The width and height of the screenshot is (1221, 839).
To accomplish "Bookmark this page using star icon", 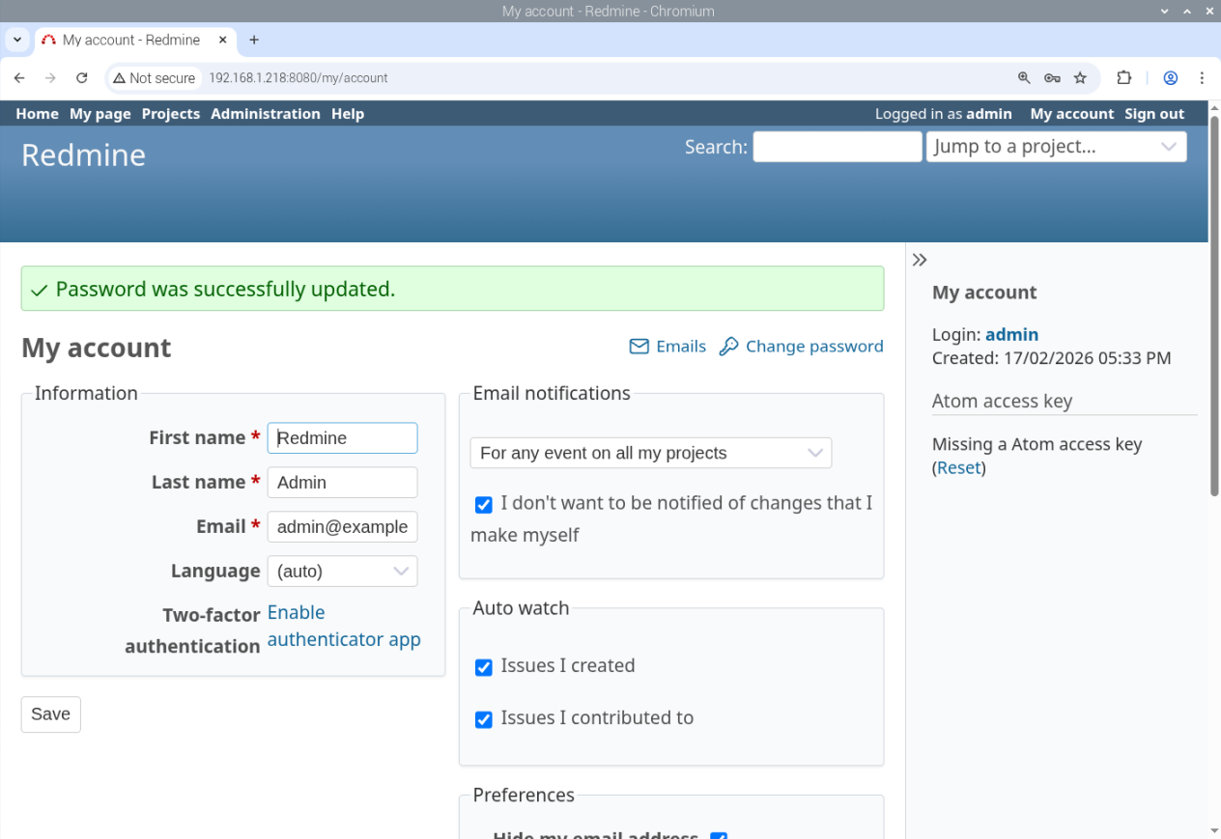I will 1080,77.
